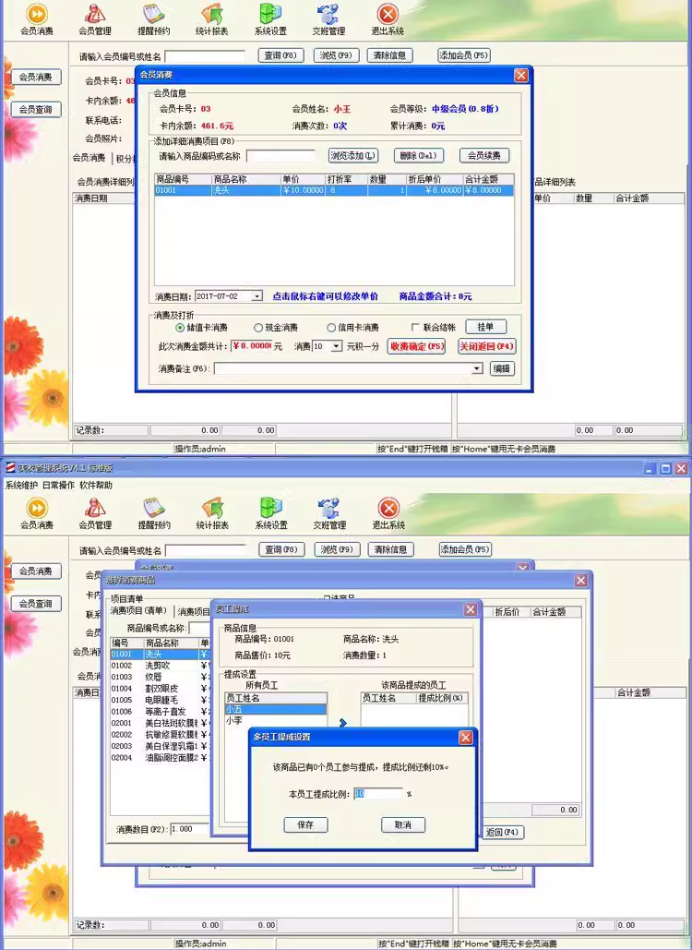This screenshot has height=950, width=692.
Task: Open 会员消费 toolbar icon in upper screenshot
Action: (36, 19)
